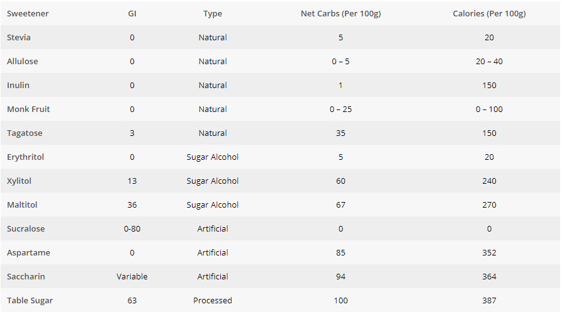
Task: Click the Sucralose sweetener name
Action: pos(26,228)
